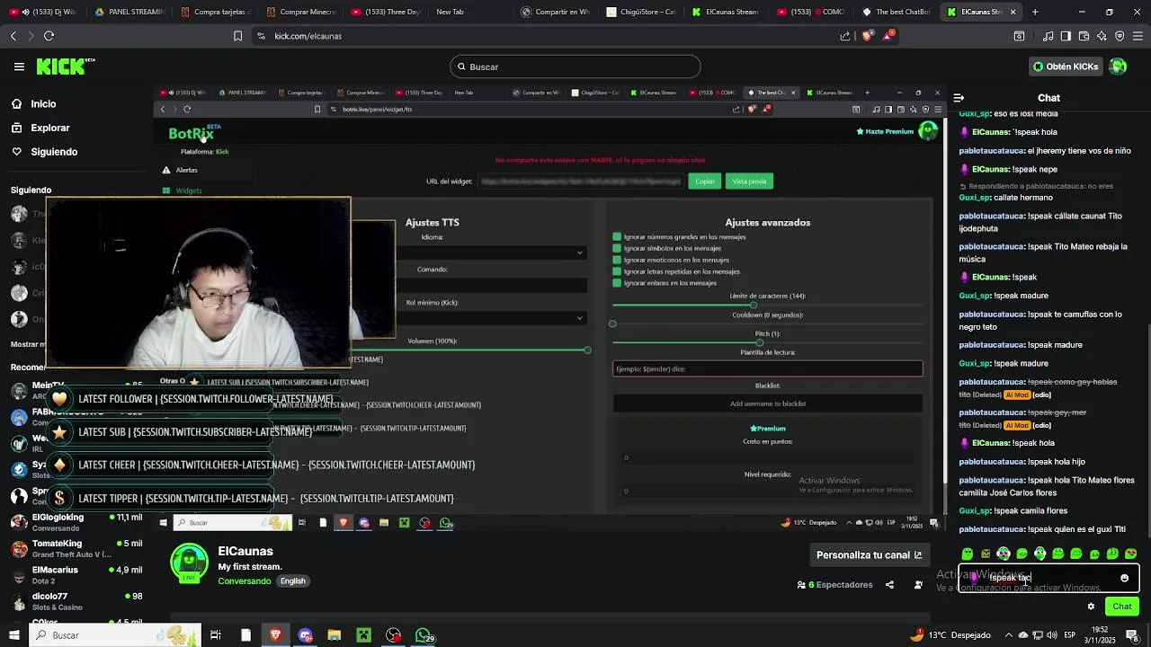The image size is (1151, 647).
Task: Open the Windows Start menu
Action: [14, 635]
